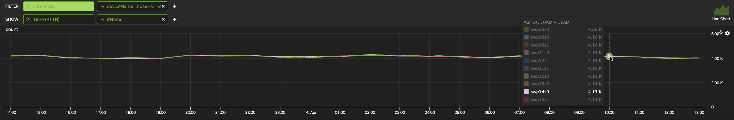734x120 pixels.
Task: Remove the deviceName filter
Action: pyautogui.click(x=163, y=6)
